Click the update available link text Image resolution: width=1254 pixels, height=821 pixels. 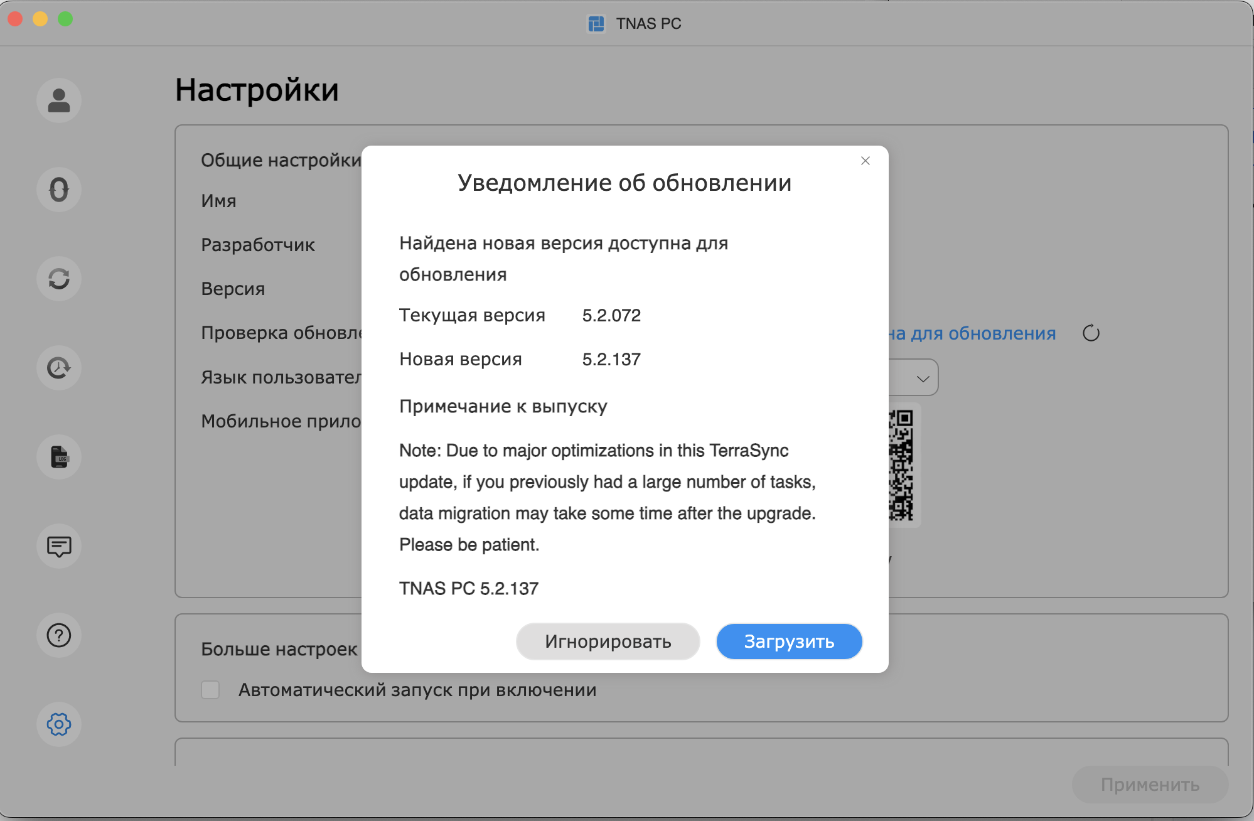point(973,333)
